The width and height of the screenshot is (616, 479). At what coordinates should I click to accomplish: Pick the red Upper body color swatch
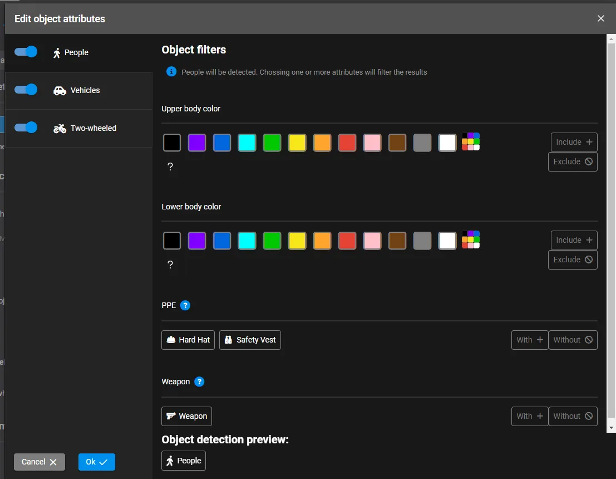tap(347, 143)
